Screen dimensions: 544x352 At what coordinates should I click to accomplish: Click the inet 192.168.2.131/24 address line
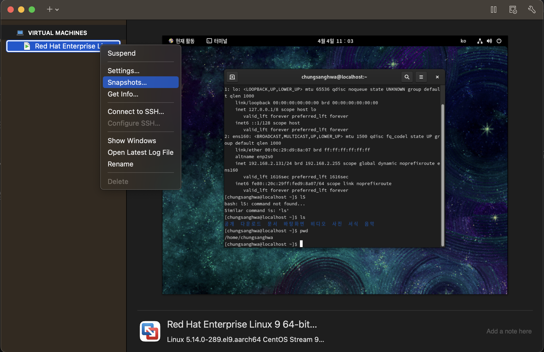pos(337,164)
